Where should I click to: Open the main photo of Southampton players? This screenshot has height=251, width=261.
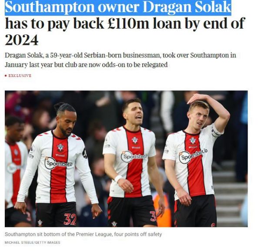(x=126, y=159)
